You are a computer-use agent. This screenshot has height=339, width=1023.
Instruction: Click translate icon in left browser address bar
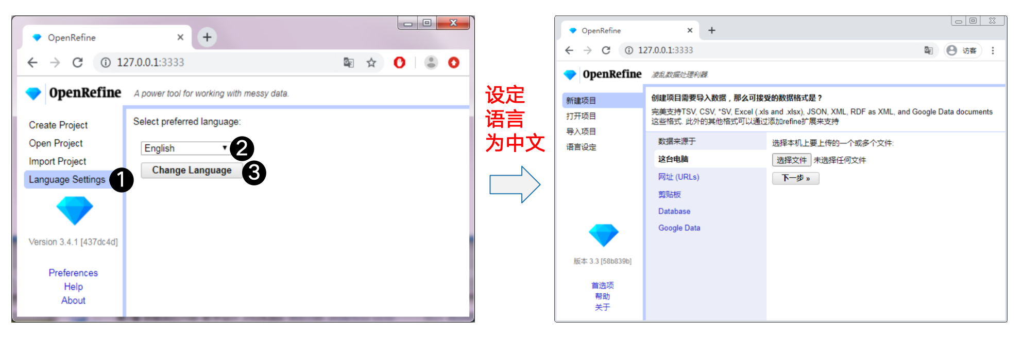pyautogui.click(x=349, y=63)
